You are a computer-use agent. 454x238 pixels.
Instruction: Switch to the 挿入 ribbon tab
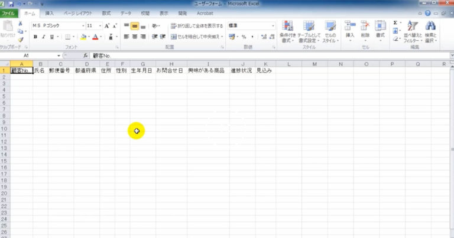(50, 12)
